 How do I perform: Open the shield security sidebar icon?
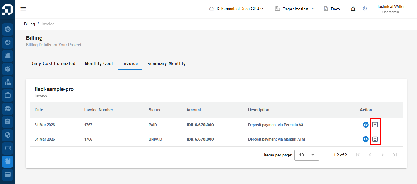pos(8,135)
